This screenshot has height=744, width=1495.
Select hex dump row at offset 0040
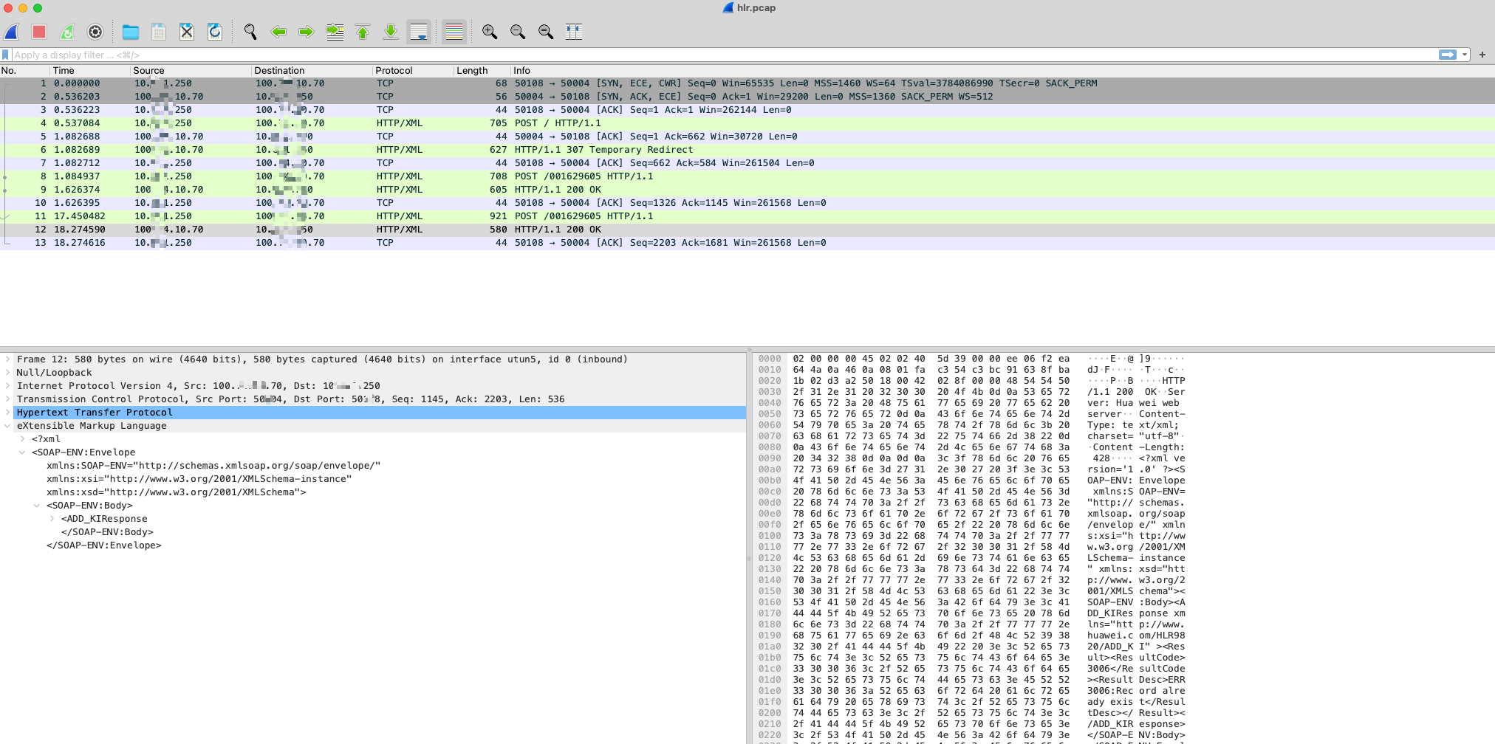click(x=971, y=403)
